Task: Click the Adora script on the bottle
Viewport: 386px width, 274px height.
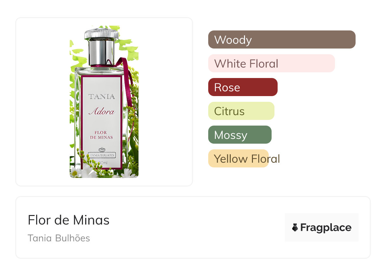Action: (102, 112)
